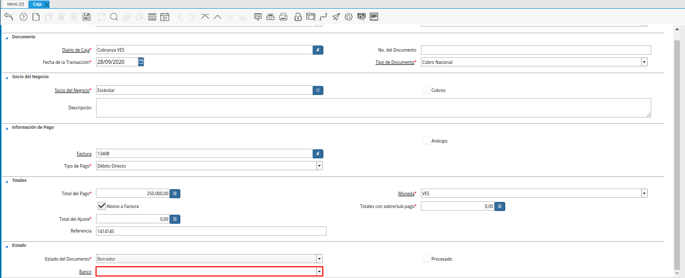Viewport: 685px width, 278px height.
Task: Open the search magnifier icon in toolbar
Action: (114, 17)
